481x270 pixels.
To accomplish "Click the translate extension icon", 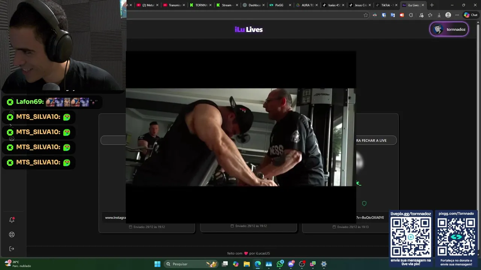I will (x=393, y=15).
